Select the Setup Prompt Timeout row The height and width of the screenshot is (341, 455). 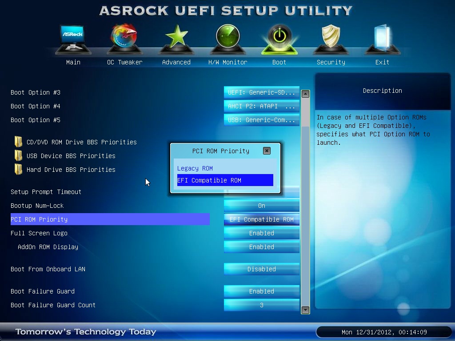[x=46, y=192]
